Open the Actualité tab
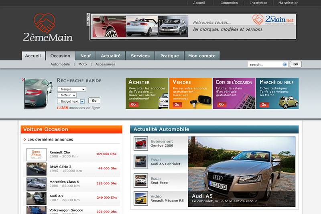Image resolution: width=321 pixels, height=214 pixels. [111, 56]
